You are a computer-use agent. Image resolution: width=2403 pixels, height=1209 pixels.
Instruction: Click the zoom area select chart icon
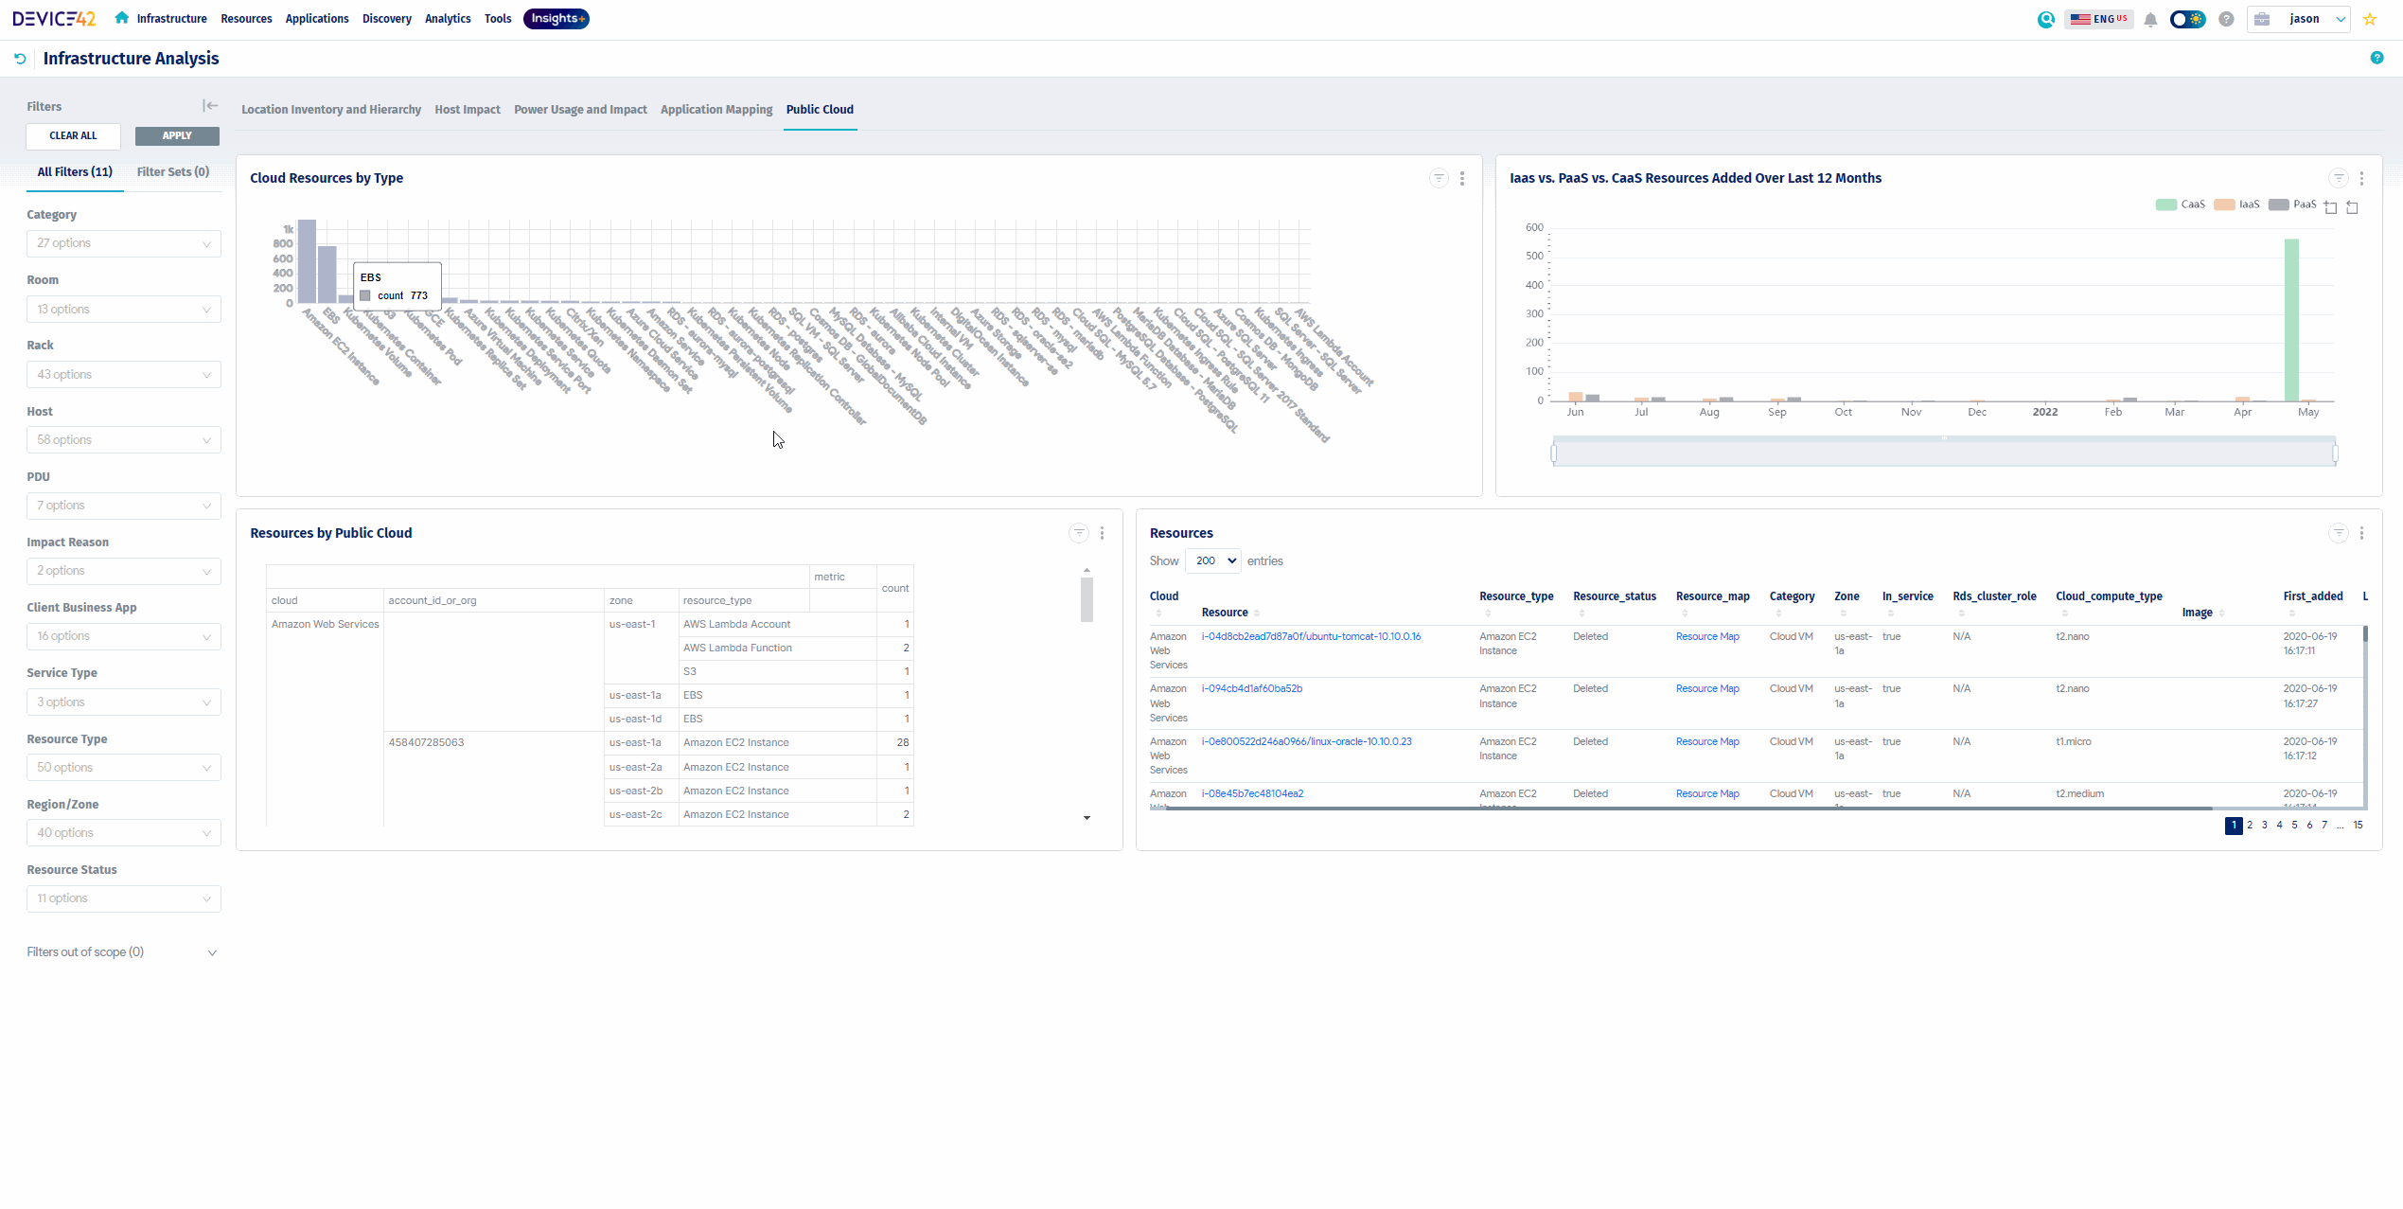coord(2331,206)
